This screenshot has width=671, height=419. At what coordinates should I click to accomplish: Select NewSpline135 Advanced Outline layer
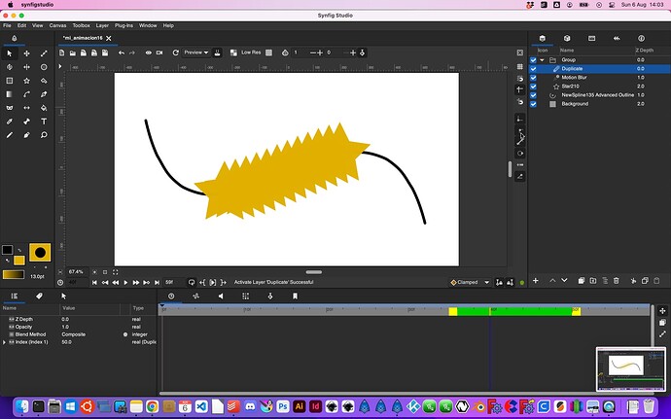pyautogui.click(x=597, y=95)
